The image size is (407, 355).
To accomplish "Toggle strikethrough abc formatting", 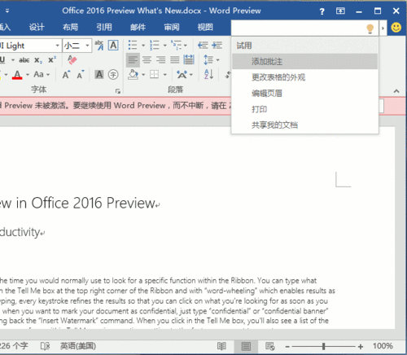I will tap(24, 60).
